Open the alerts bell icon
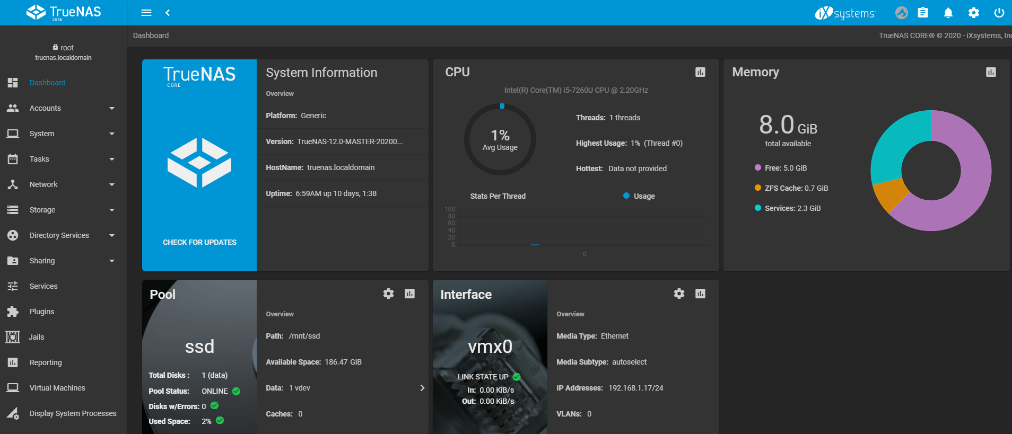This screenshot has width=1012, height=434. [x=948, y=13]
